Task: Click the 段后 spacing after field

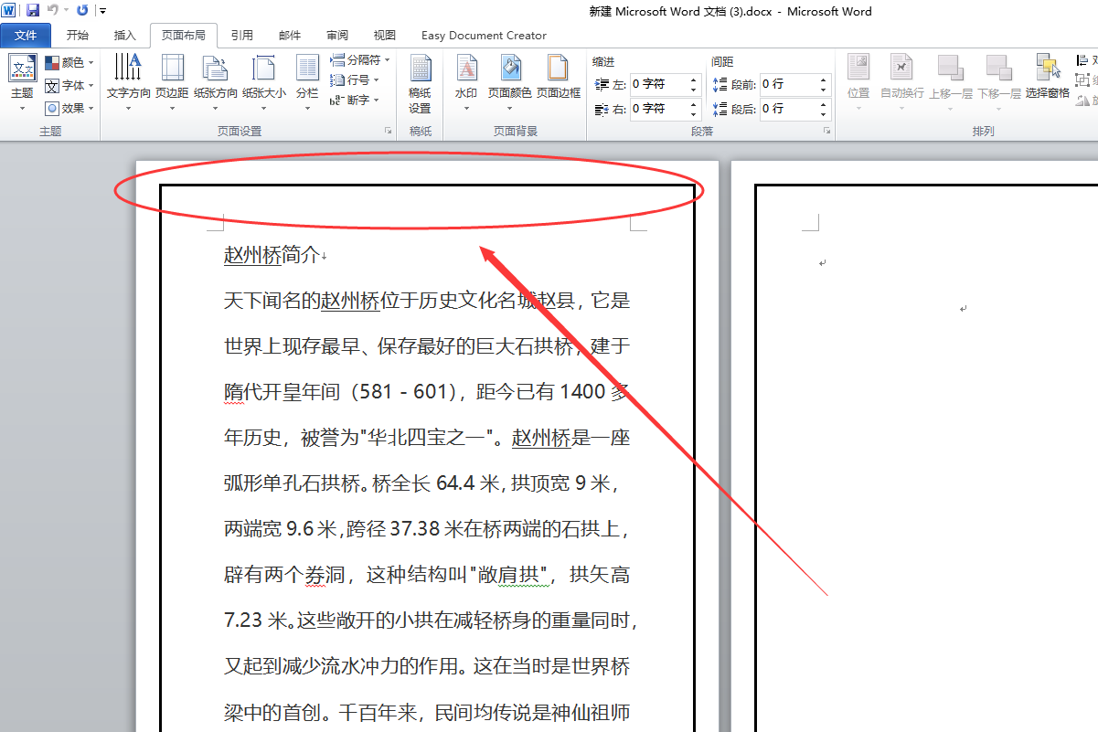Action: [x=788, y=109]
